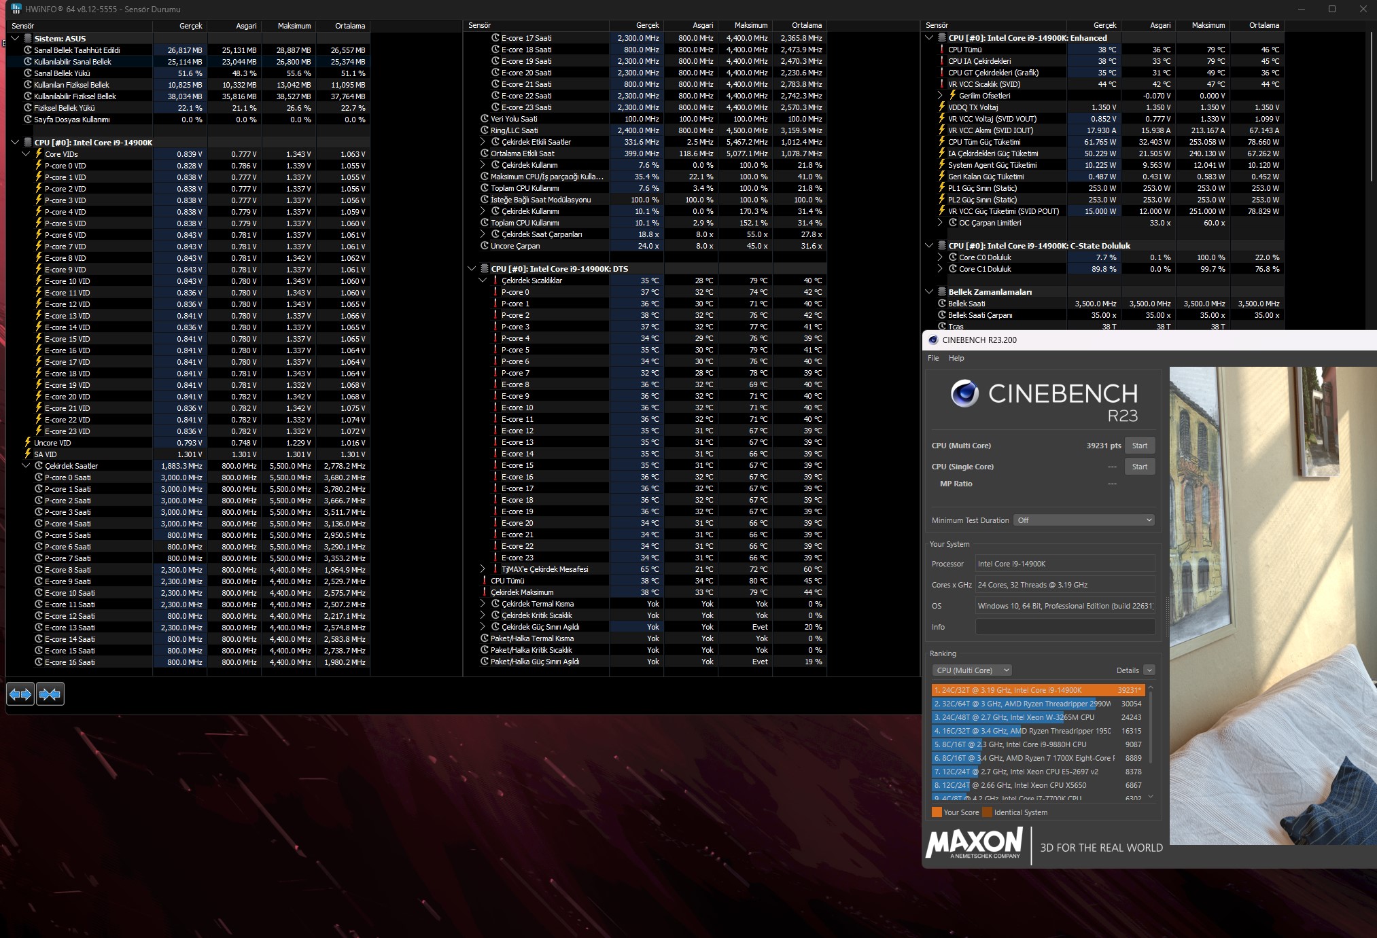Click the clock icon beside Core C0 Doluluk
The image size is (1377, 938).
click(953, 257)
